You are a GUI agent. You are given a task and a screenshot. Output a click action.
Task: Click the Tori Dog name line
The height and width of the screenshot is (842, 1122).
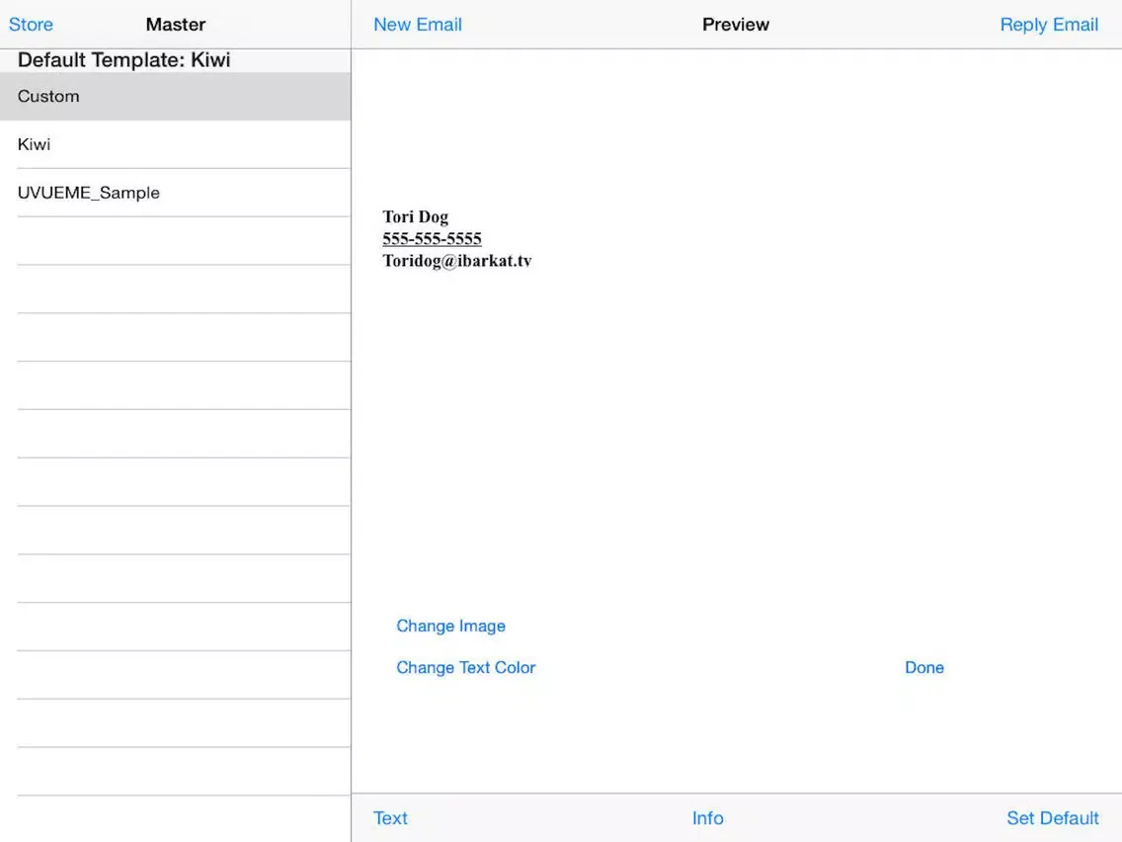pyautogui.click(x=415, y=217)
